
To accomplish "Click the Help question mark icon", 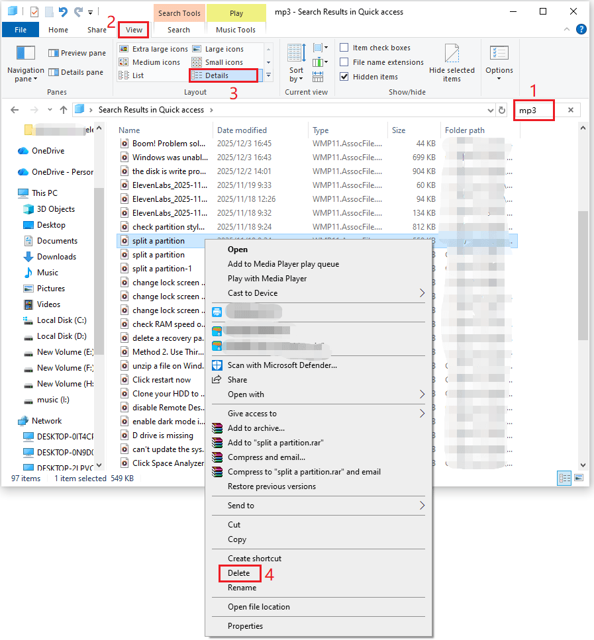I will click(581, 29).
